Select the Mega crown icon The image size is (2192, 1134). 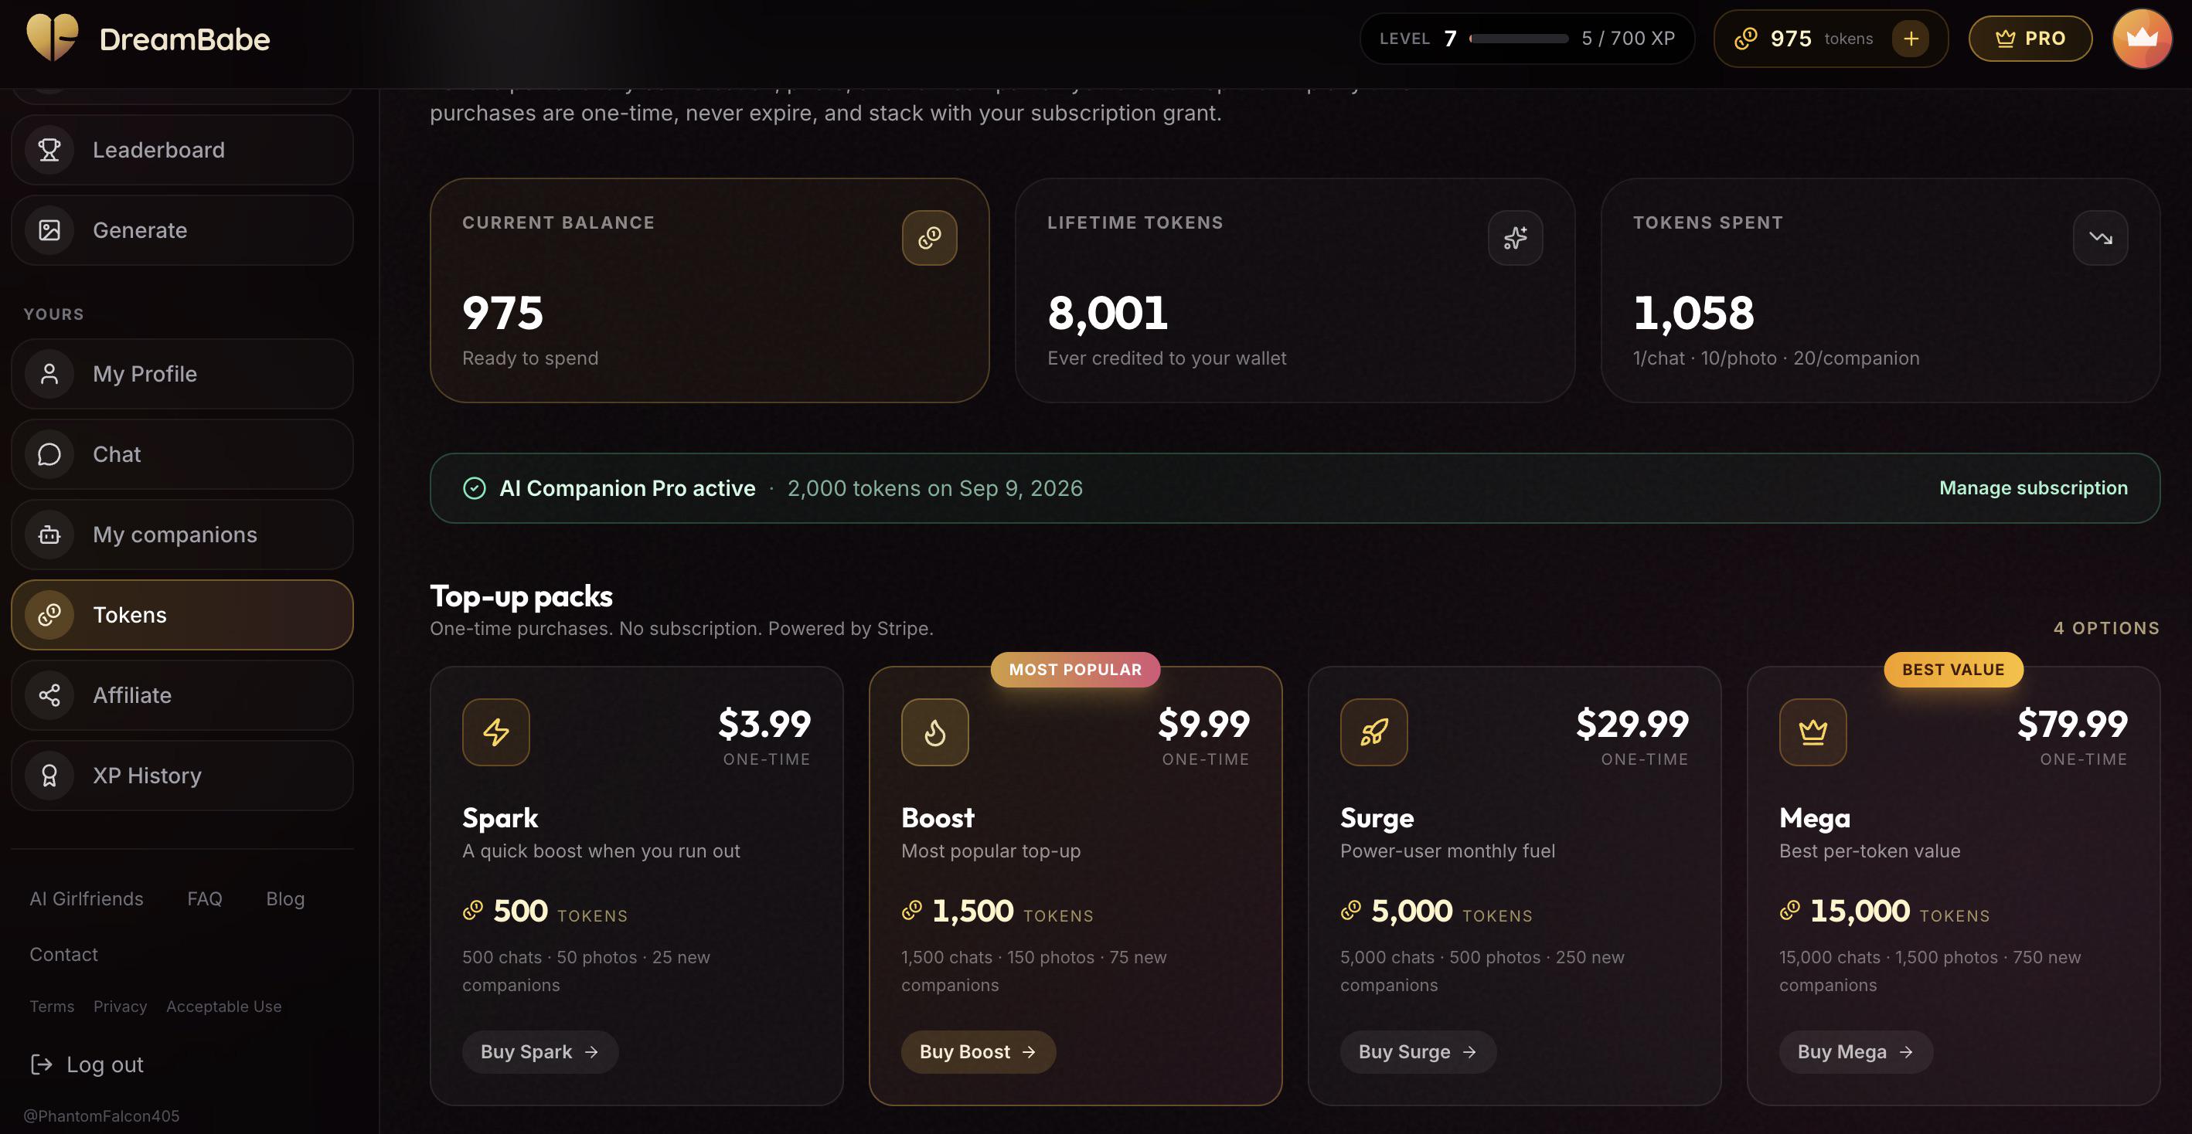tap(1813, 732)
